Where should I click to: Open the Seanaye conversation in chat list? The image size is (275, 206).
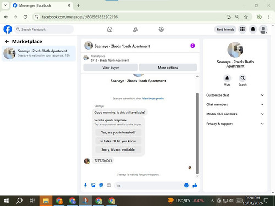coord(38,53)
